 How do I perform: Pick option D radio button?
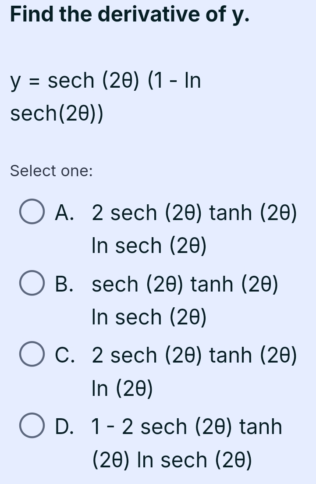point(32,425)
